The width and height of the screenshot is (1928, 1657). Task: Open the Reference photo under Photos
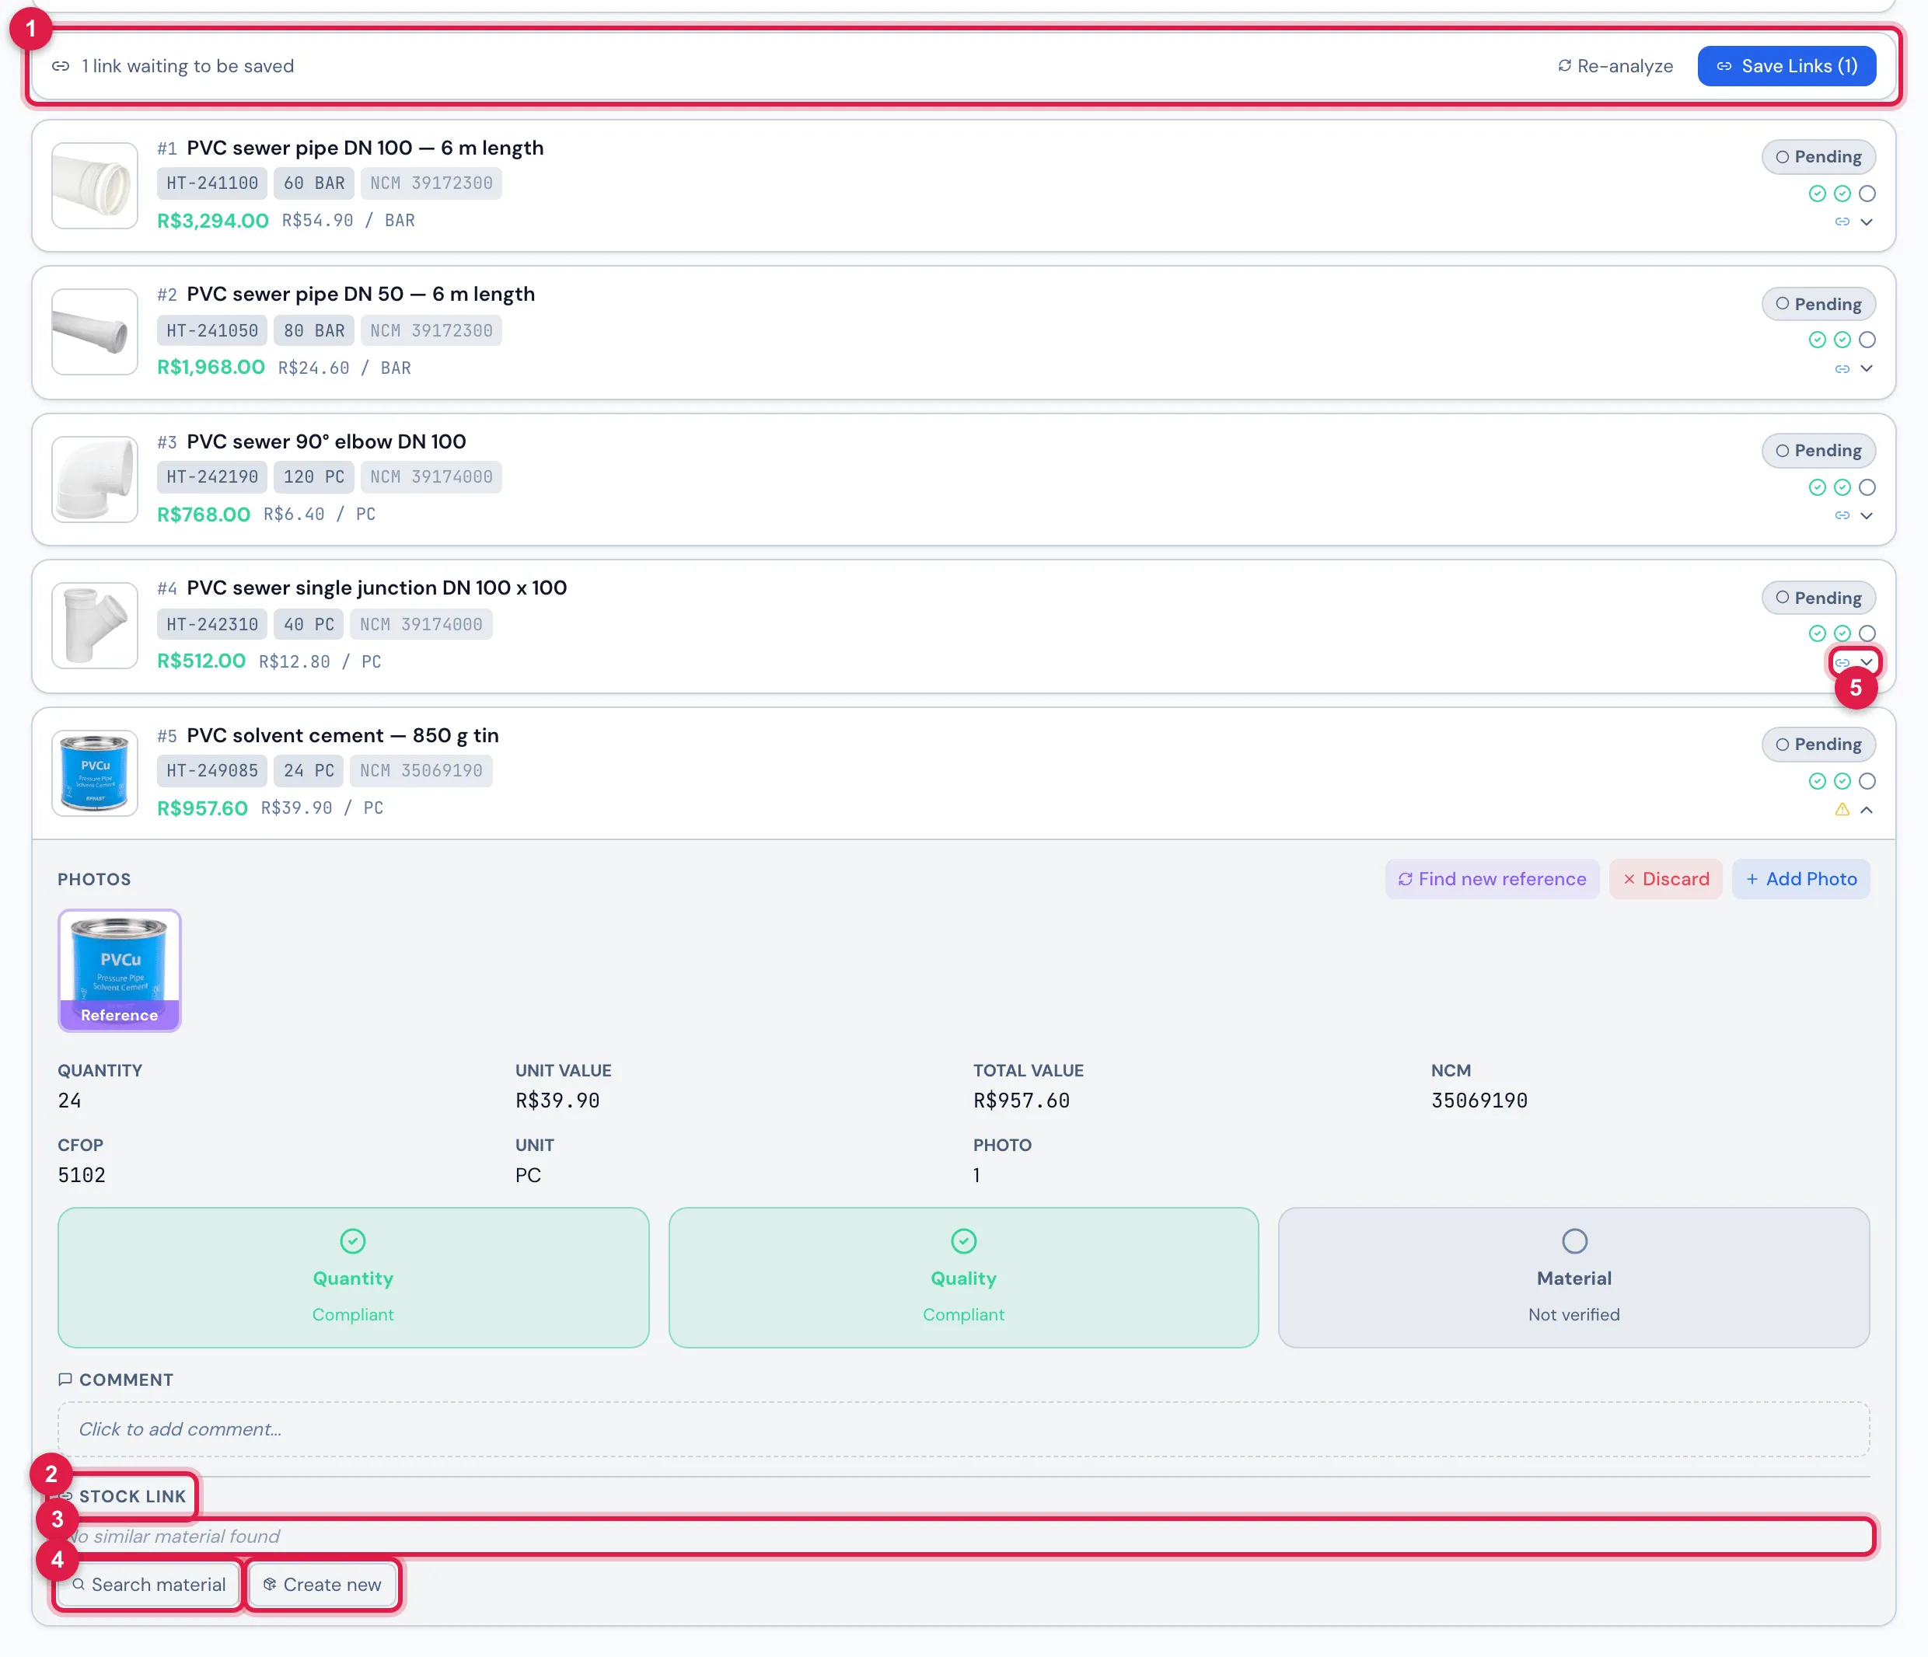click(119, 971)
